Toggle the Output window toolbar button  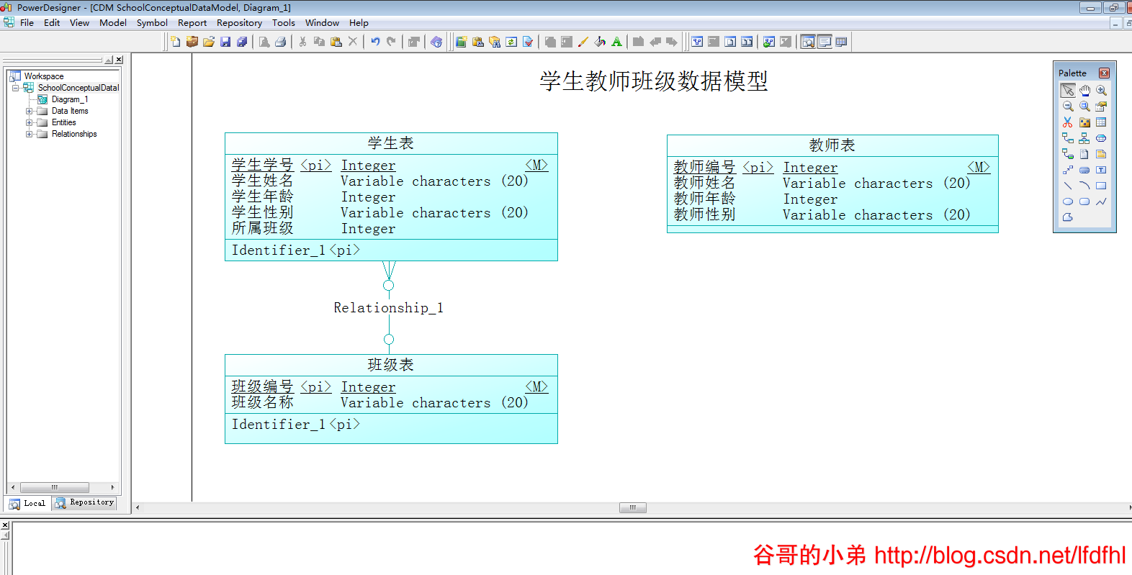pos(825,42)
